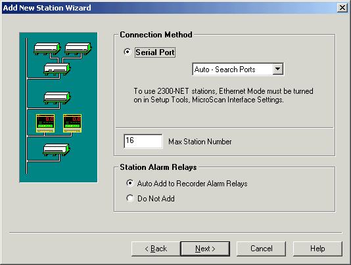Close the wizard window with X
This screenshot has height=265, width=351.
tap(342, 8)
